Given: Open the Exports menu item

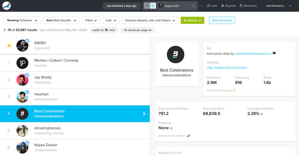Looking at the screenshot, I should coord(228,6).
